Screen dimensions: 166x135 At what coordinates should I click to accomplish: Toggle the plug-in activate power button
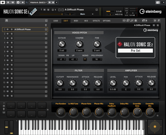[x=3, y=2]
